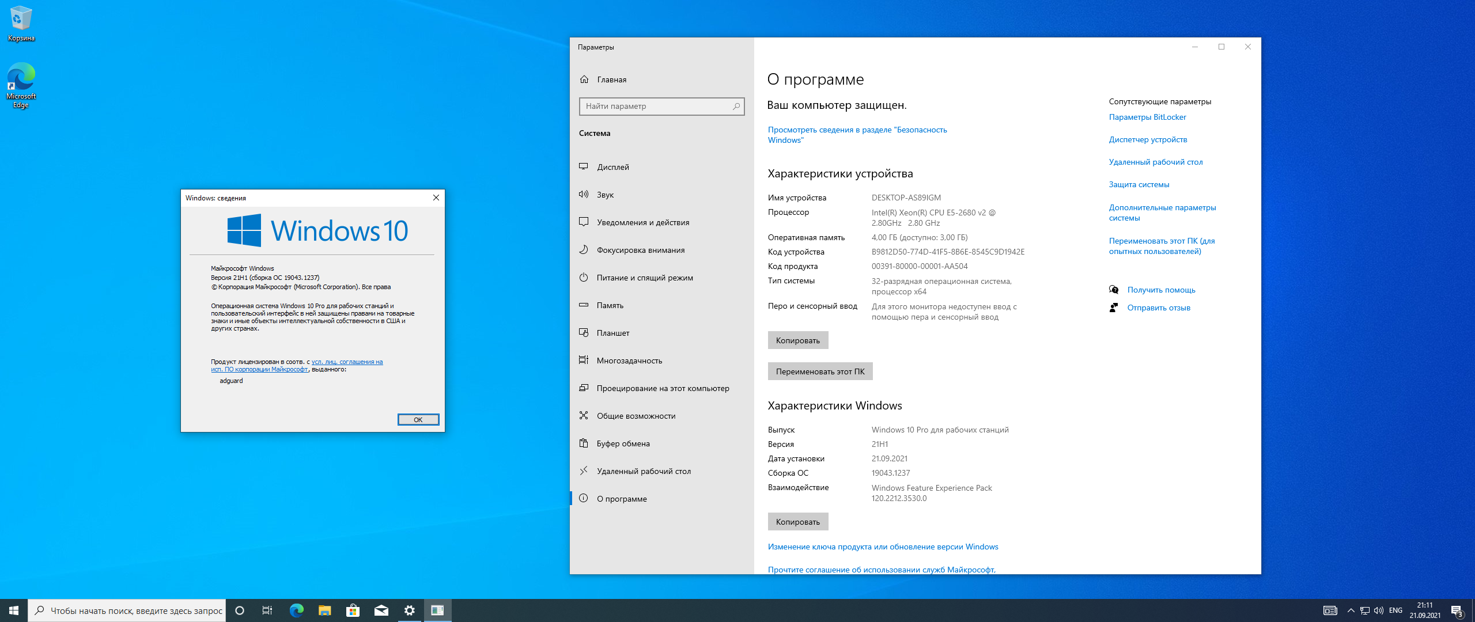
Task: Open Windows Security details link
Action: coord(857,135)
